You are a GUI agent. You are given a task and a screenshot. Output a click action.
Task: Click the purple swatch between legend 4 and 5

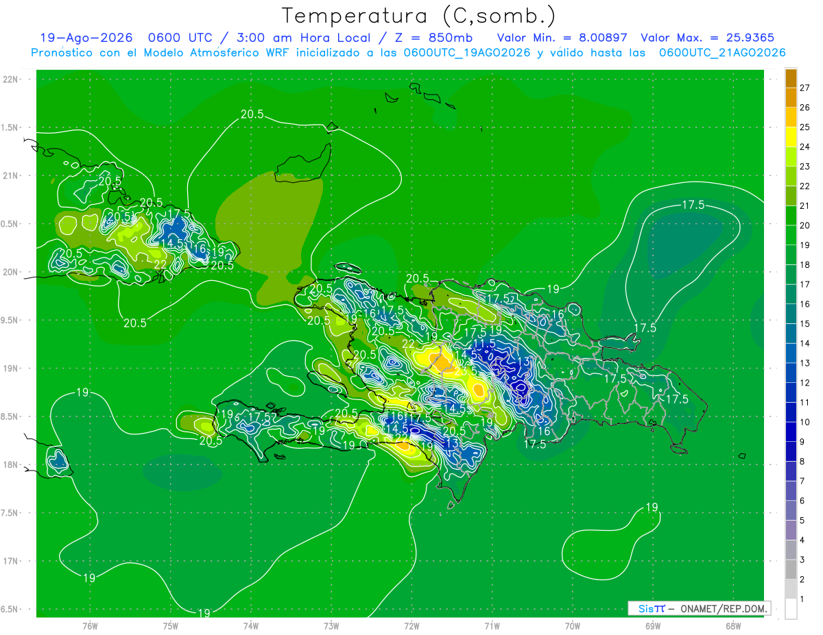tap(791, 530)
